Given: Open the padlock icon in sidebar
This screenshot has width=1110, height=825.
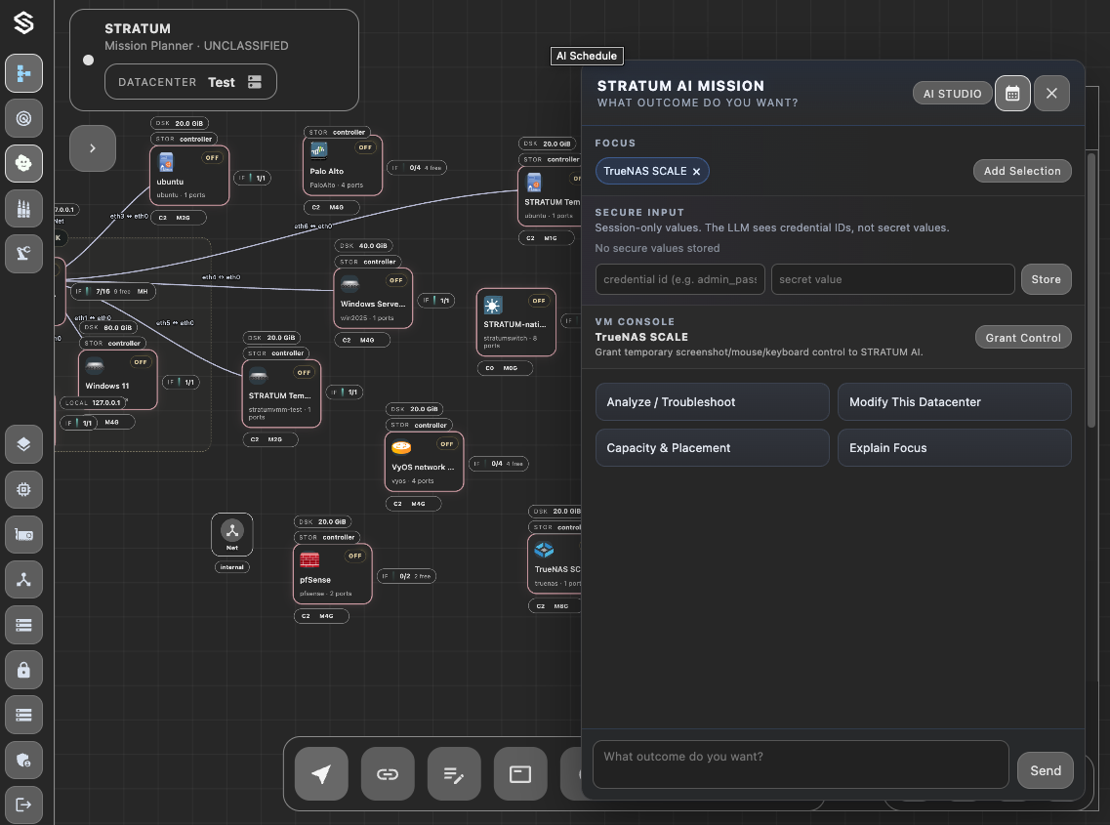Looking at the screenshot, I should tap(23, 670).
